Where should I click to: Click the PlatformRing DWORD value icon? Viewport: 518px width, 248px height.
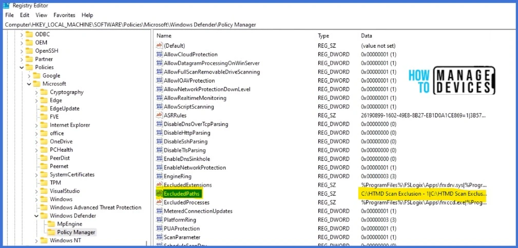pyautogui.click(x=159, y=220)
